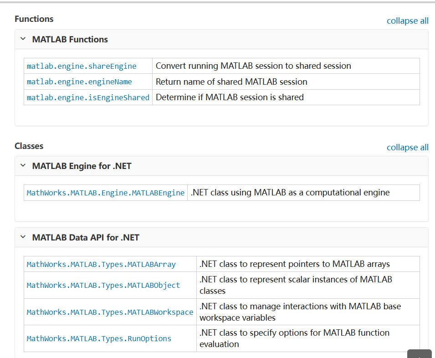Click the scroll-to-top button at bottom right

tap(419, 354)
